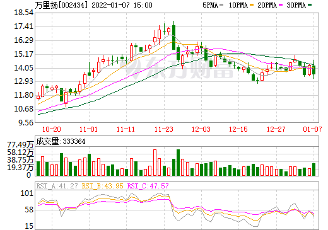Click the RSI_C:47.57 indicator label
328x230 pixels.
(x=148, y=186)
